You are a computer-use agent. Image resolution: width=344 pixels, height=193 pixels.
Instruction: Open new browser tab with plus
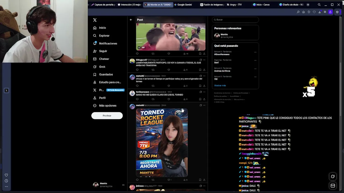coord(308,5)
